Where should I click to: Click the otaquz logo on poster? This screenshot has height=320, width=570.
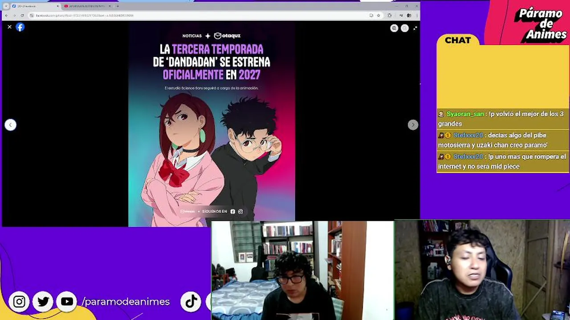pyautogui.click(x=227, y=36)
